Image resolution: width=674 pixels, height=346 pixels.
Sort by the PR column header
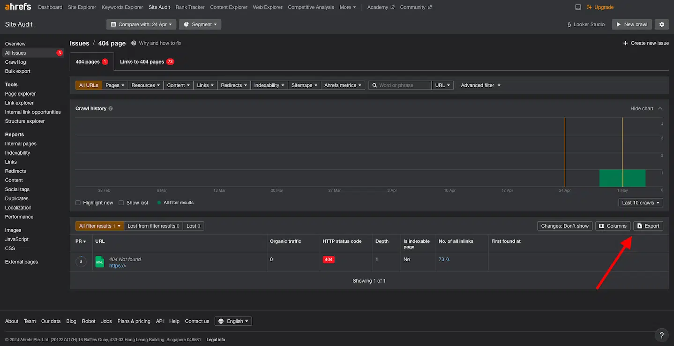(x=81, y=241)
